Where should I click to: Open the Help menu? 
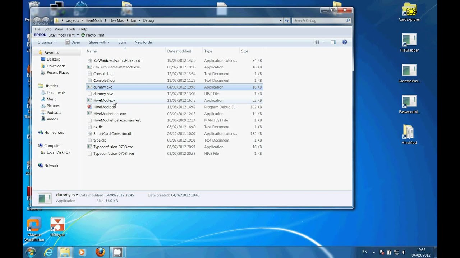(x=83, y=29)
